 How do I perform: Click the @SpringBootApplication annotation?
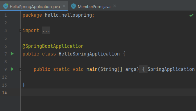(x=53, y=46)
